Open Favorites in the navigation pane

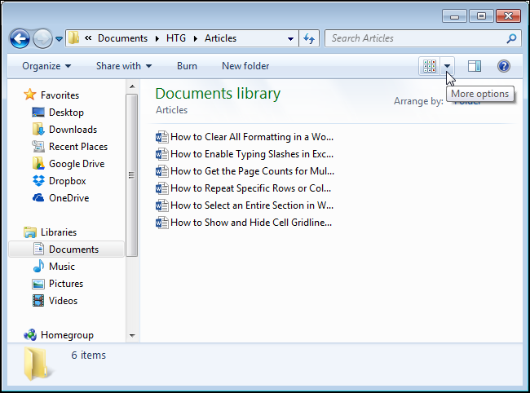tap(60, 95)
